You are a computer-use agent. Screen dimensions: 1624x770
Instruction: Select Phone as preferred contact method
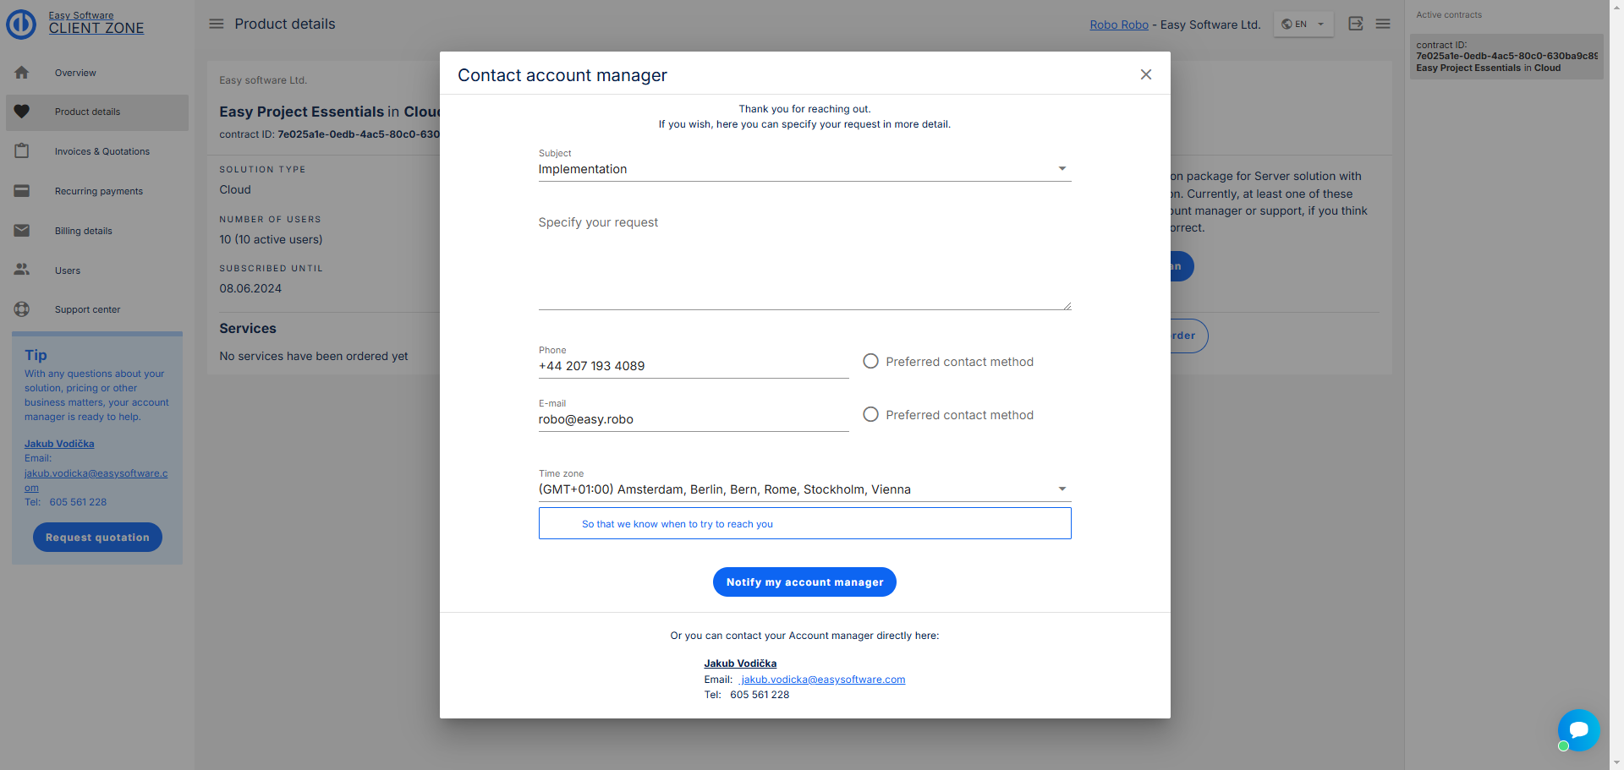[870, 361]
